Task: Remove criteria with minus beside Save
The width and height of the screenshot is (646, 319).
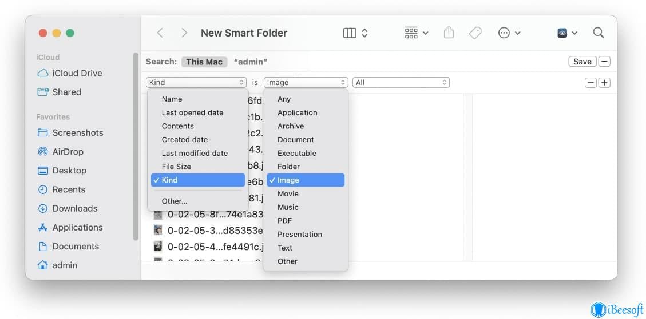Action: pyautogui.click(x=604, y=62)
